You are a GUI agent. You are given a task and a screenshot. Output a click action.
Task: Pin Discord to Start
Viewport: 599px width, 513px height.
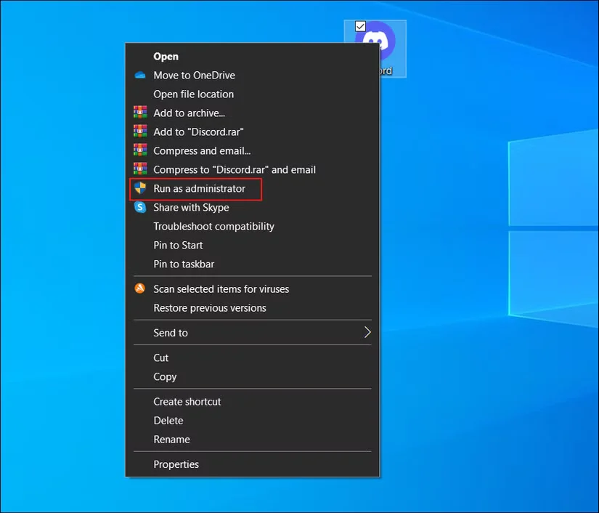[178, 246]
